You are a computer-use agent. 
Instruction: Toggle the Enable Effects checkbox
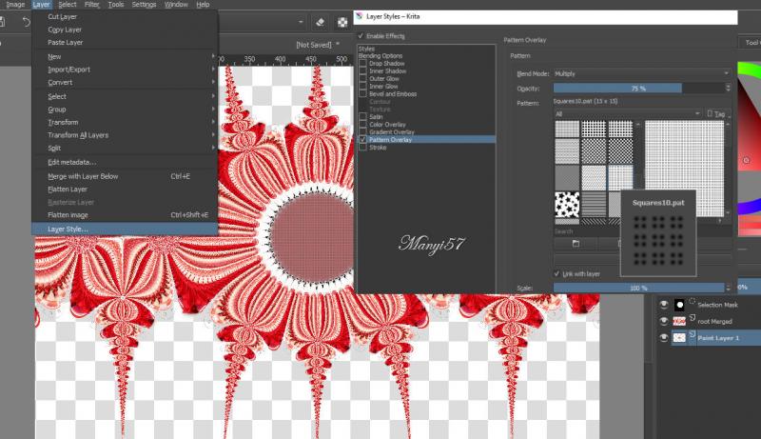click(361, 35)
